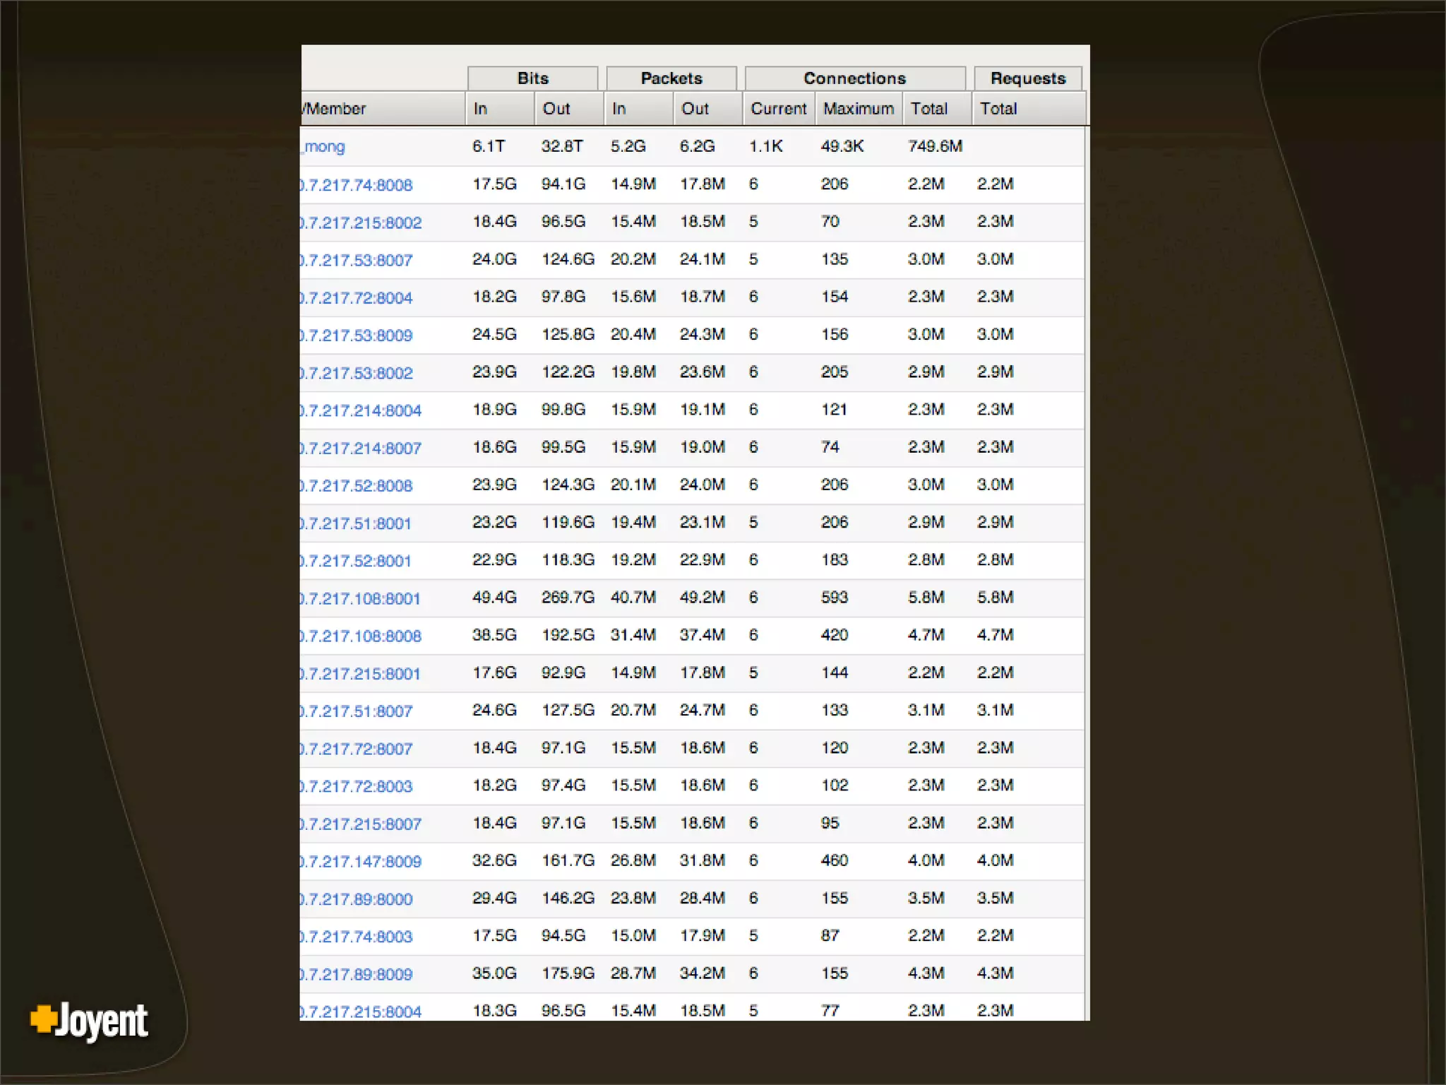Select the 40.7M packets in value
This screenshot has height=1085, width=1446.
click(x=633, y=598)
